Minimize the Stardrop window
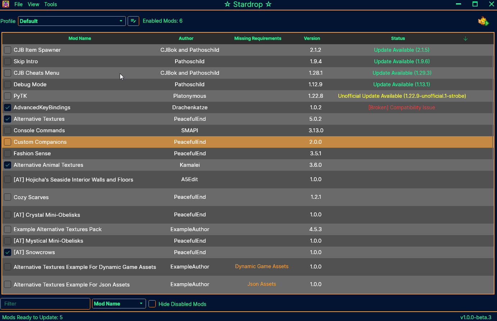497x321 pixels. pyautogui.click(x=459, y=4)
